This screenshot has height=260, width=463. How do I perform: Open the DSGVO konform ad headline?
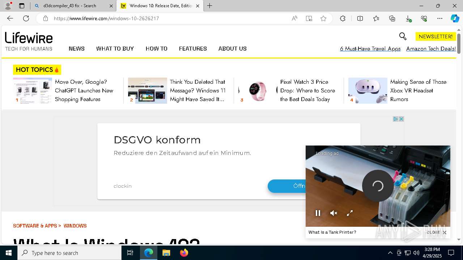[157, 140]
